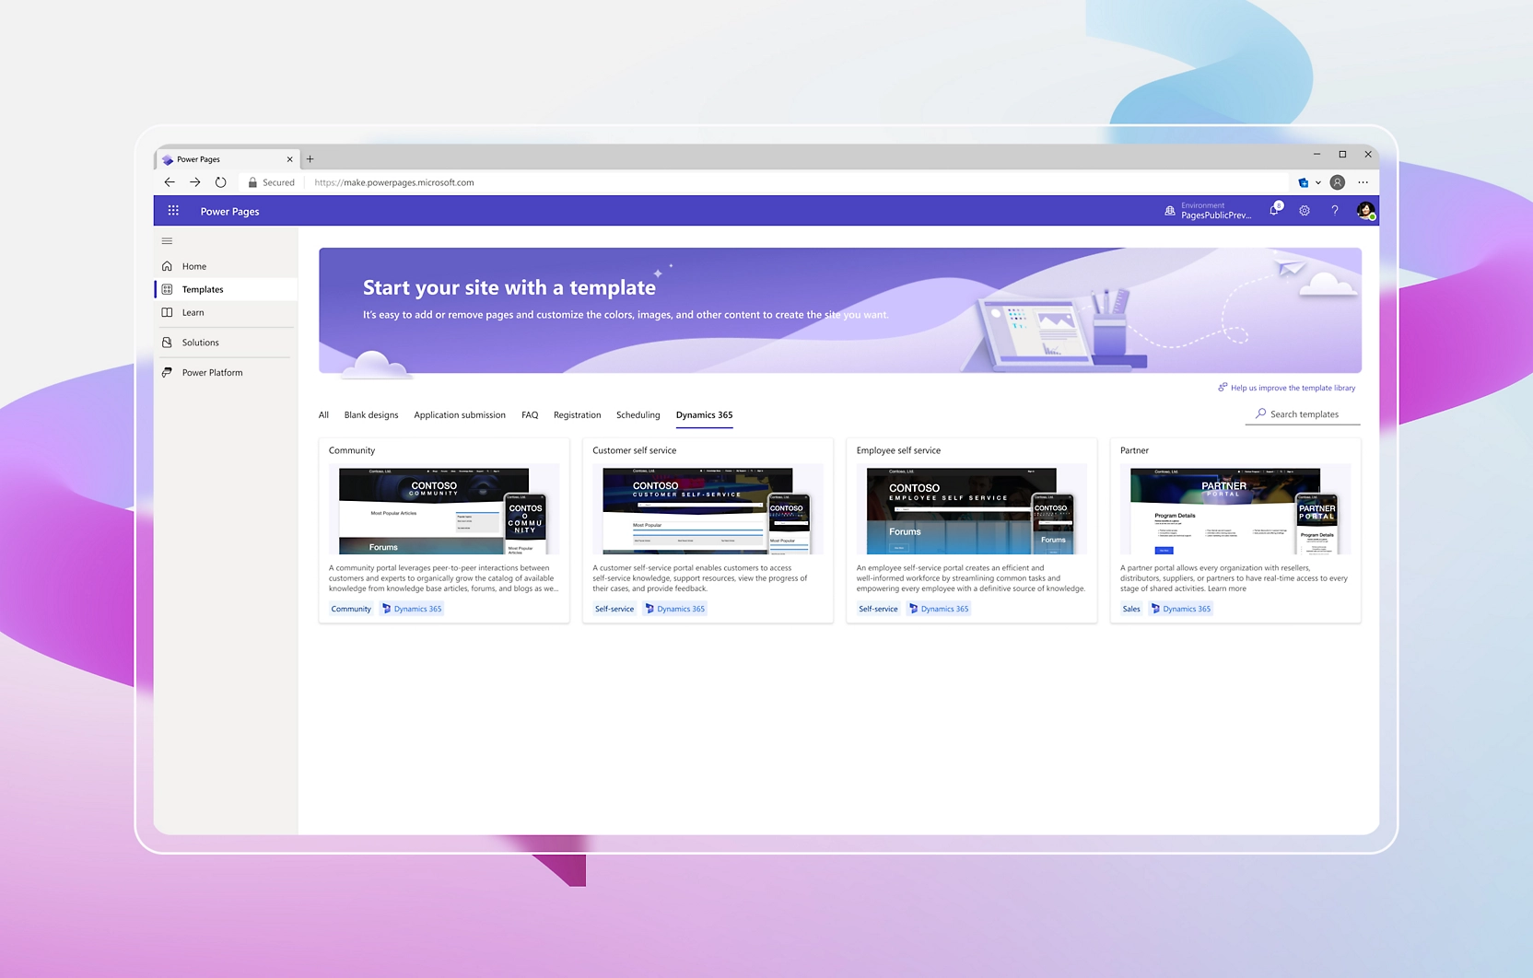
Task: Click the Learn book icon in sidebar
Action: 167,312
